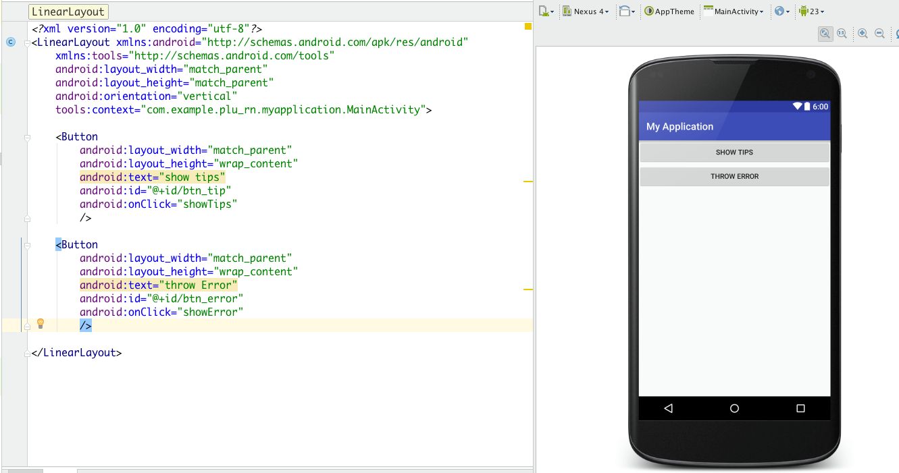Click the android:orientation="vertical" line
899x473 pixels.
pyautogui.click(x=147, y=96)
